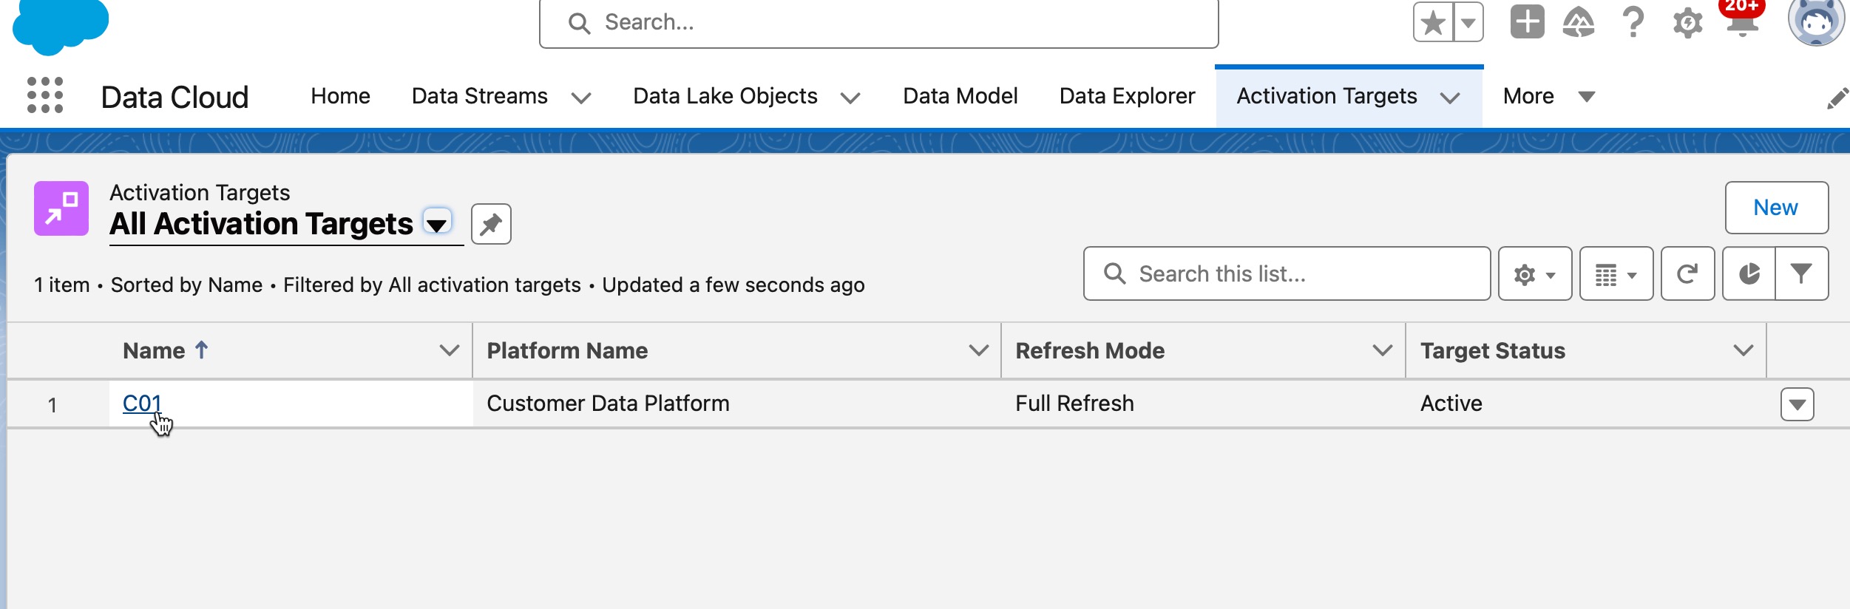Click the favorites star icon
1850x609 pixels.
1433,23
